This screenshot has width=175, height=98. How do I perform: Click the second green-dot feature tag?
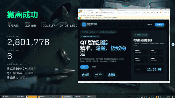tap(107, 32)
